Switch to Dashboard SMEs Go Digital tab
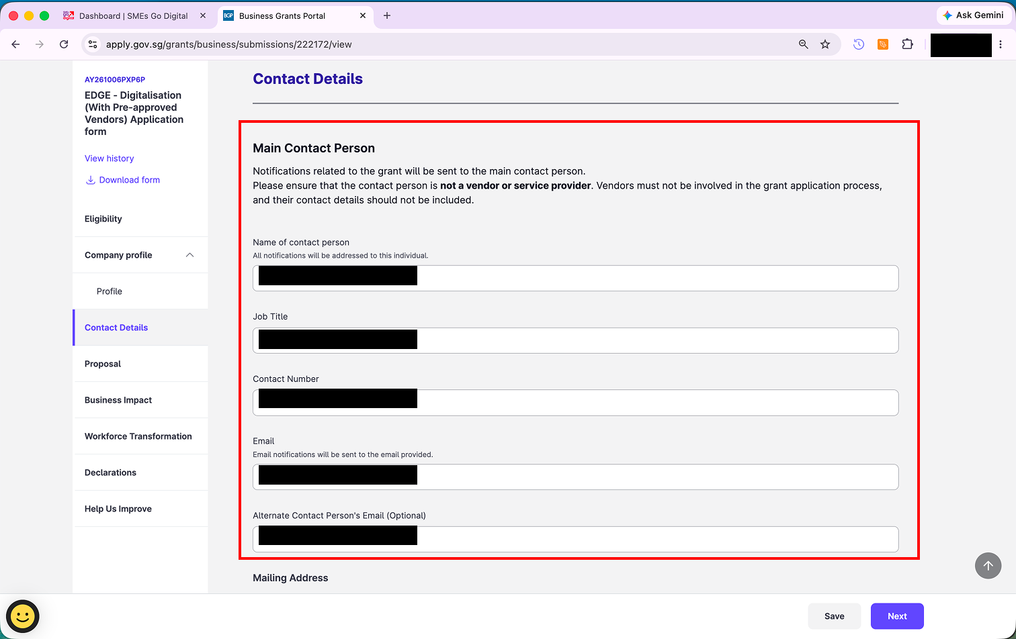Screen dimensions: 1016x639 (134, 15)
